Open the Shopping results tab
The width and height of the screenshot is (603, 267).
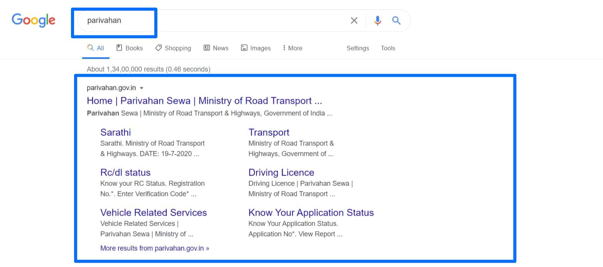pyautogui.click(x=173, y=48)
